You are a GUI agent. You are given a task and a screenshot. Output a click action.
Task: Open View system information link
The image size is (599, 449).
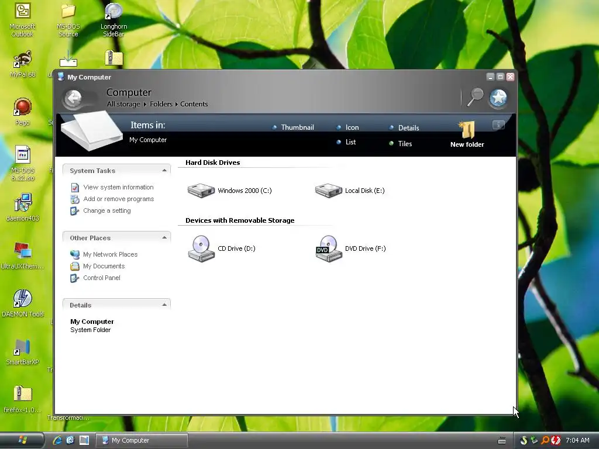(118, 188)
